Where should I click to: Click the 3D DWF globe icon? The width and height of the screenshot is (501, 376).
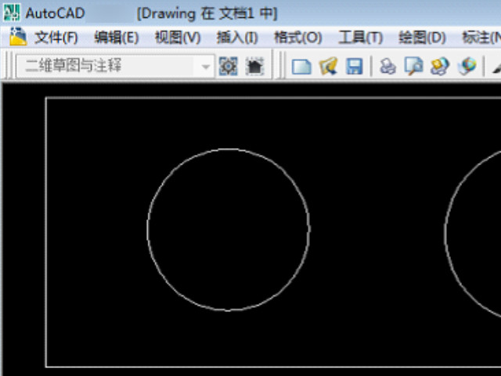point(467,67)
